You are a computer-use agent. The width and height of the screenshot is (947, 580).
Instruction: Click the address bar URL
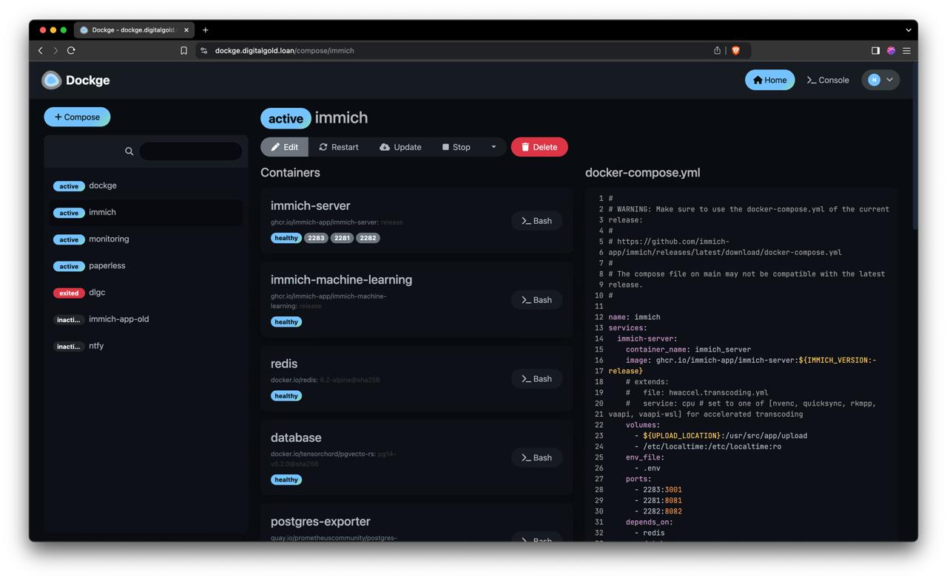[284, 50]
